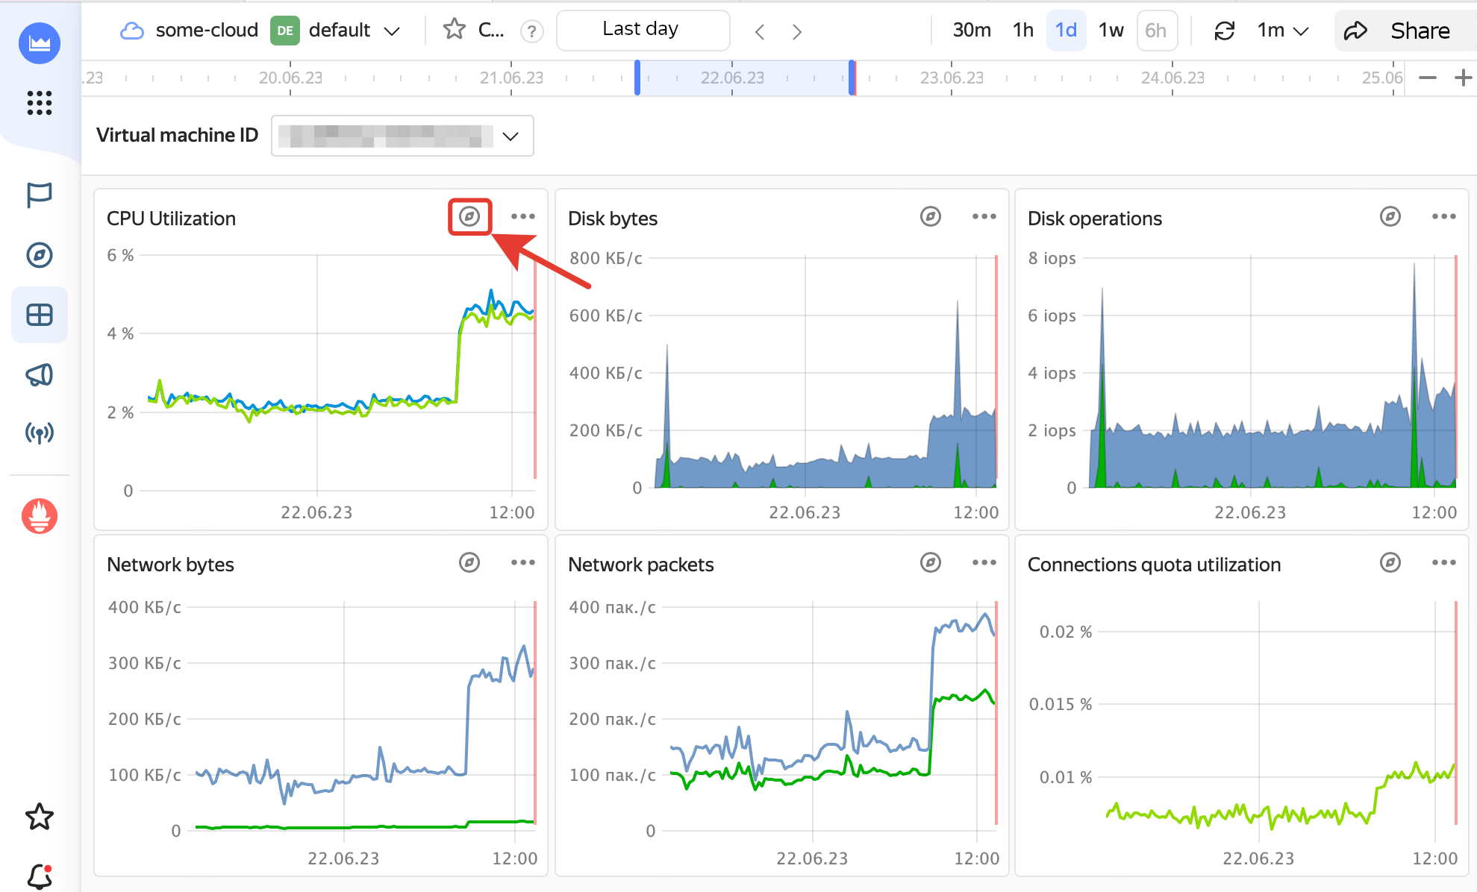
Task: Open Disk bytes panel three-dot menu
Action: [984, 216]
